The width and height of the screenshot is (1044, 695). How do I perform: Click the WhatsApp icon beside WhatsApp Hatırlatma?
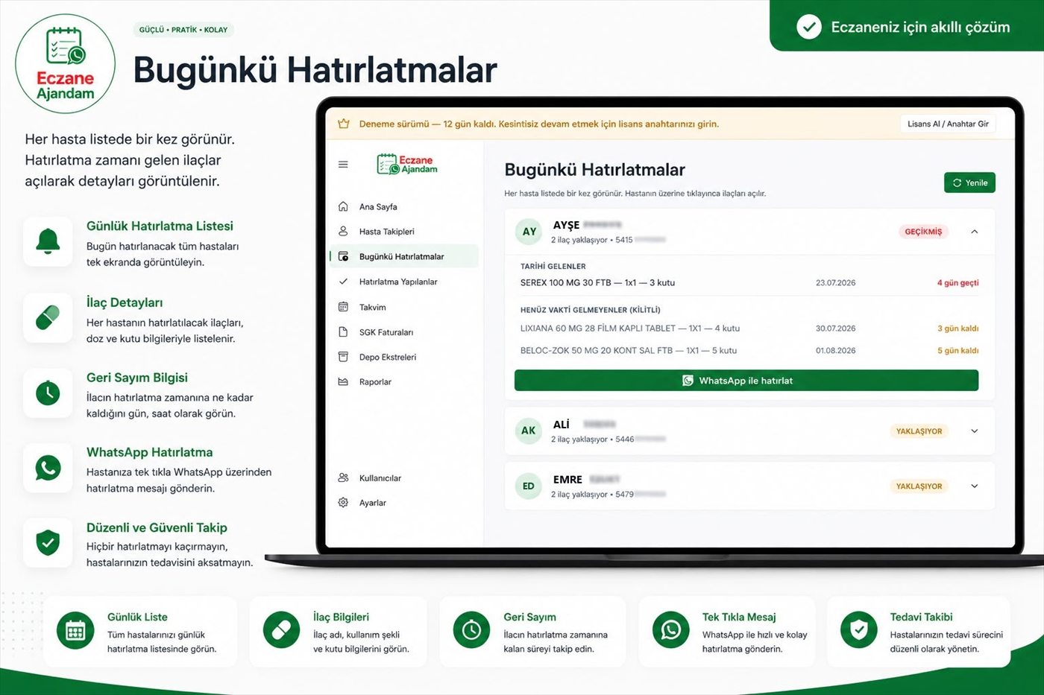(48, 468)
